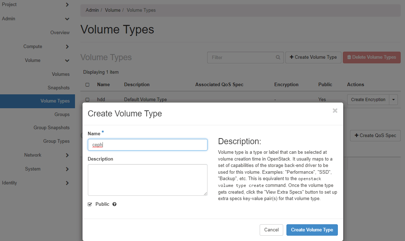Viewport: 405px width, 241px height.
Task: Expand the Compute menu chevron
Action: tap(67, 47)
